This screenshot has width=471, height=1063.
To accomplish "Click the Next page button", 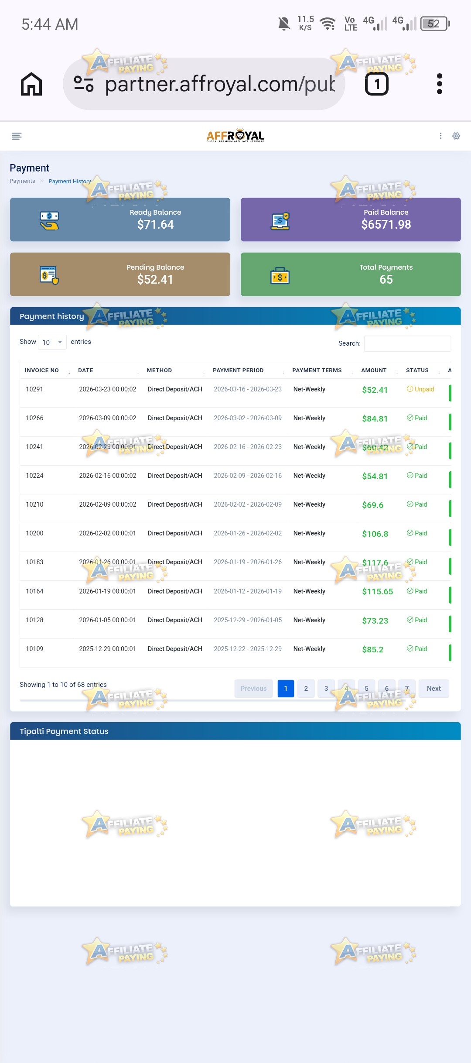I will point(434,689).
